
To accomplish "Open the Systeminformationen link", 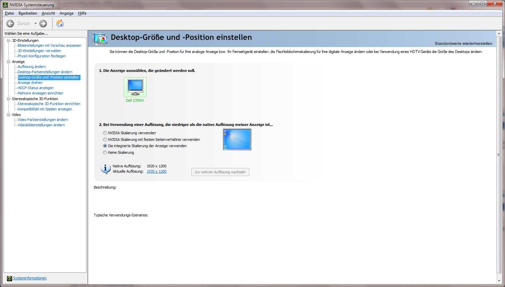I will [x=30, y=278].
